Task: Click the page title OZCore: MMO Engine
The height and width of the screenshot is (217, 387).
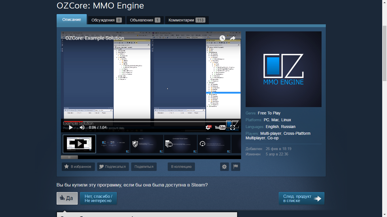Action: pos(100,6)
